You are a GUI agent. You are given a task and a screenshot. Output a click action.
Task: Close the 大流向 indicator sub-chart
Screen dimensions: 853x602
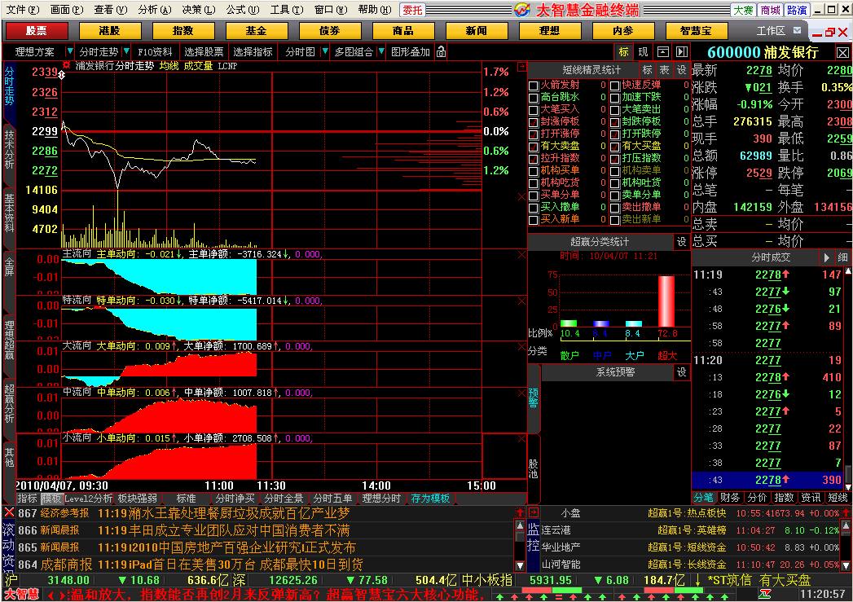coord(521,346)
